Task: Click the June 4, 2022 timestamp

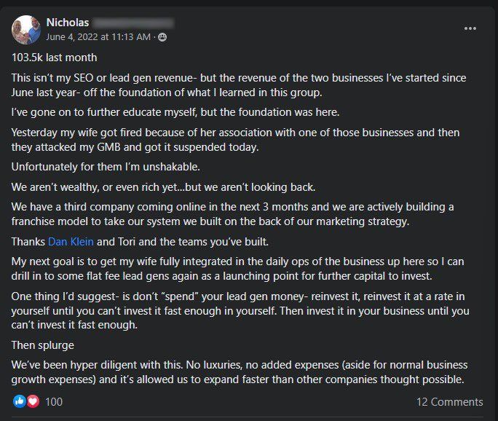Action: [x=98, y=37]
